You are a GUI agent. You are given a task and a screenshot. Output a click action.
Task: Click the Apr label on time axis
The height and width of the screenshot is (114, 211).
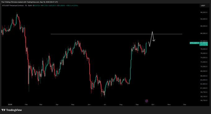click(57, 104)
